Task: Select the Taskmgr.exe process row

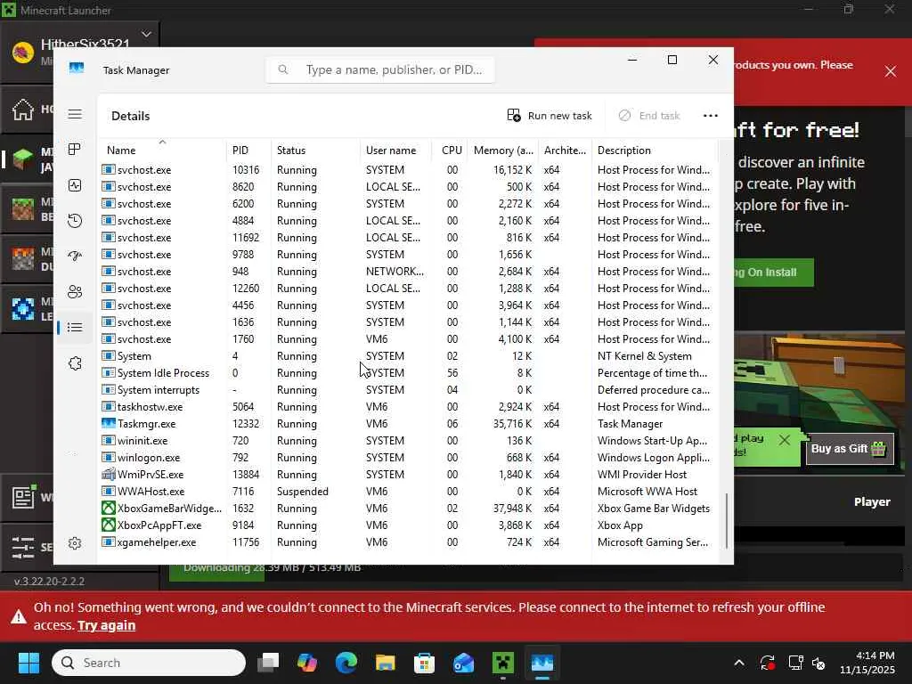Action: point(408,424)
